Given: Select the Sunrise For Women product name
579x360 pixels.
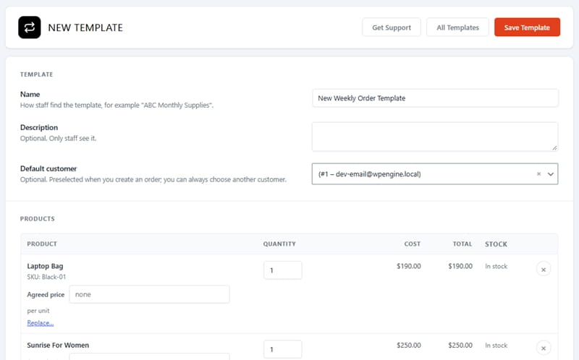Looking at the screenshot, I should [58, 346].
